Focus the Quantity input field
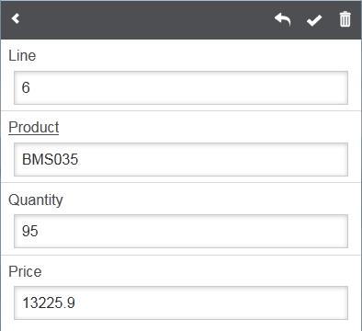Screen dimensions: 362x331 (x=181, y=231)
